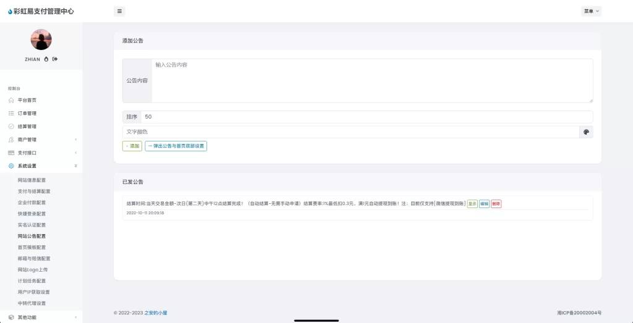Click the hamburger sidebar toggle icon

point(120,11)
